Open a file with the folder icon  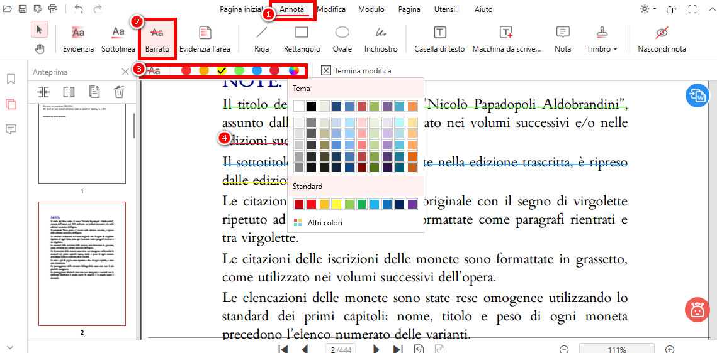tap(8, 9)
